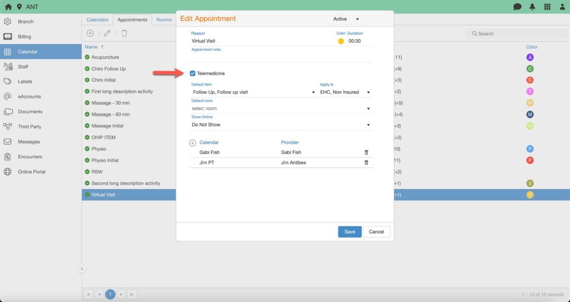This screenshot has height=302, width=570.
Task: Remove the Jim PT row with trash icon
Action: (x=366, y=162)
